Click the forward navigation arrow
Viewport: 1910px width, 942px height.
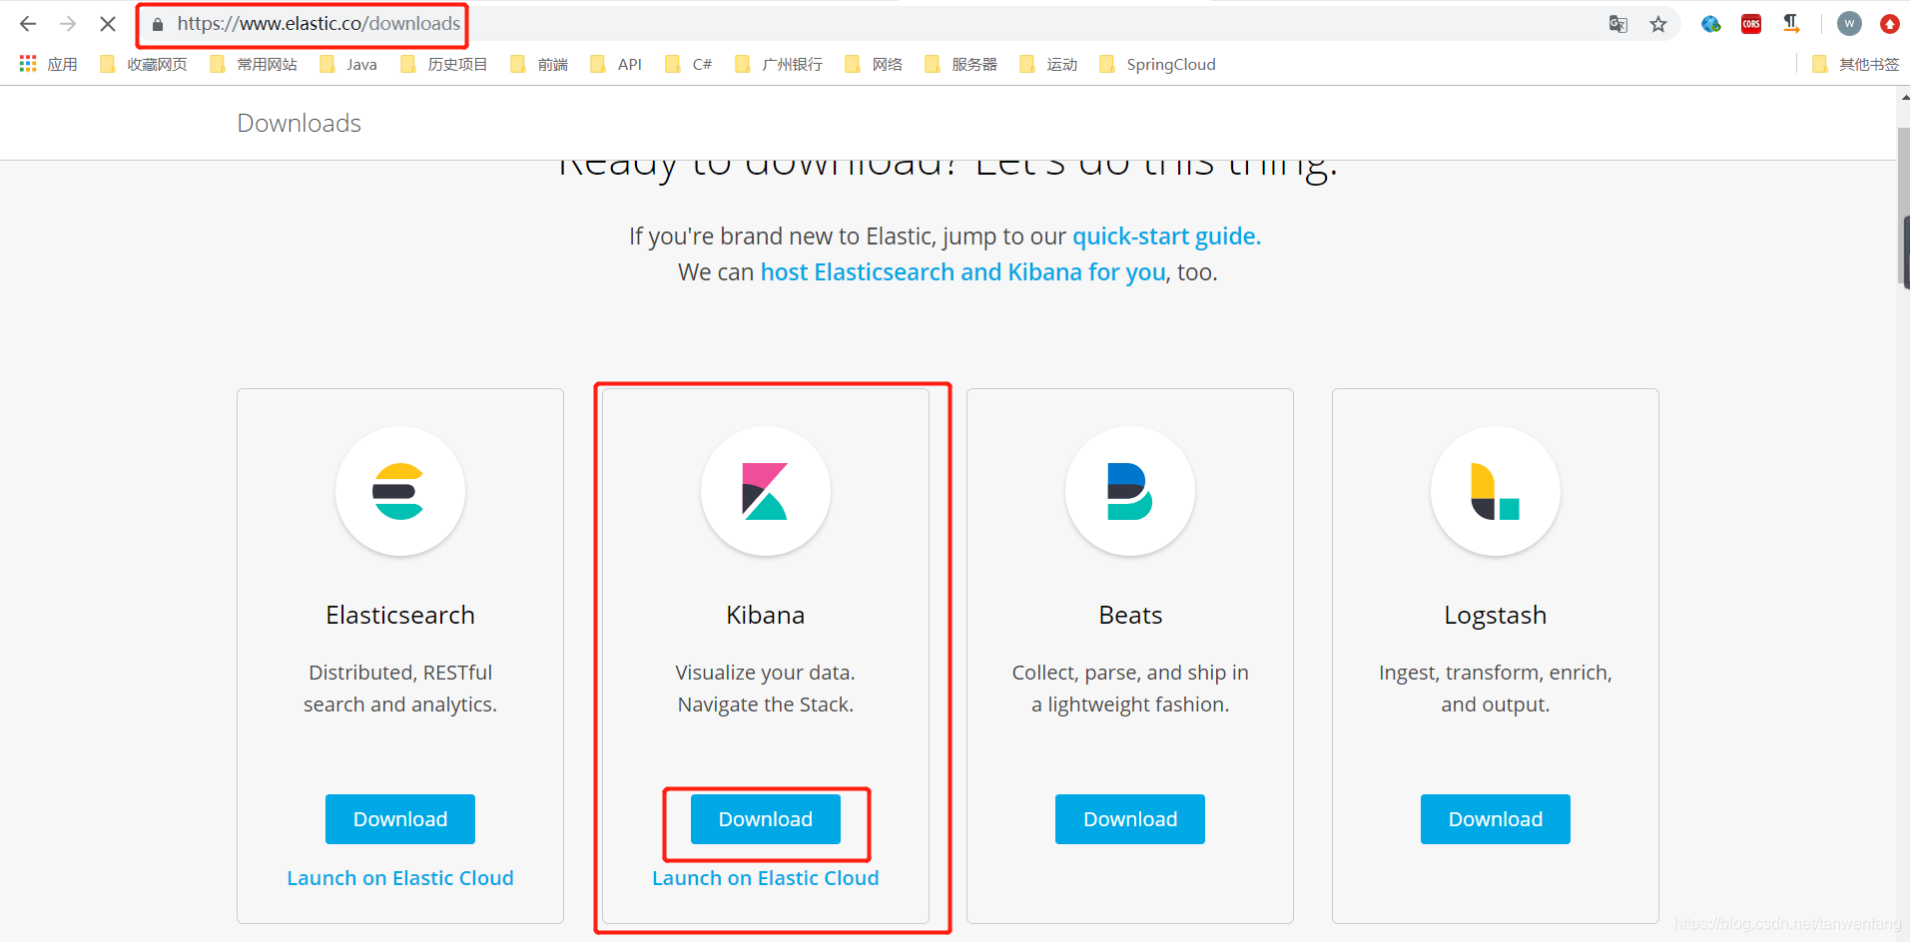click(x=68, y=23)
